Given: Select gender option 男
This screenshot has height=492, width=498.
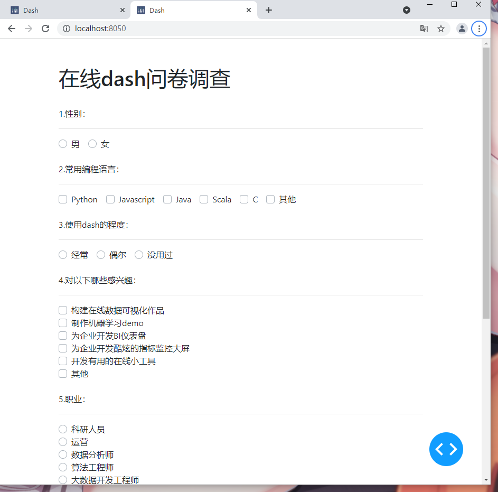Looking at the screenshot, I should pos(63,144).
